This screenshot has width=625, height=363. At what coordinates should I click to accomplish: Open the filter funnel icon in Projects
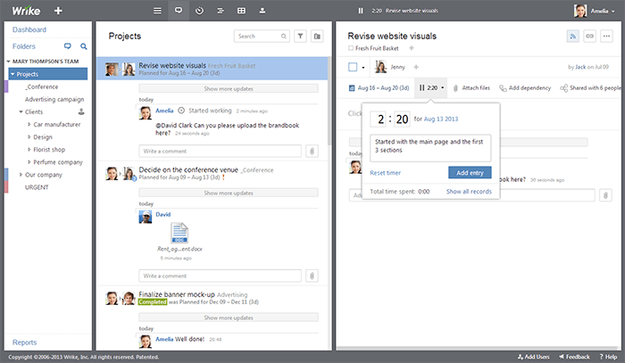coord(300,37)
